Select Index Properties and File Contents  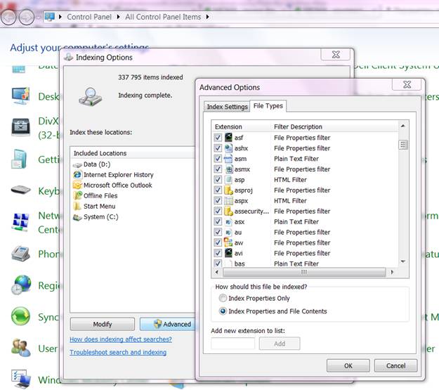pos(223,311)
